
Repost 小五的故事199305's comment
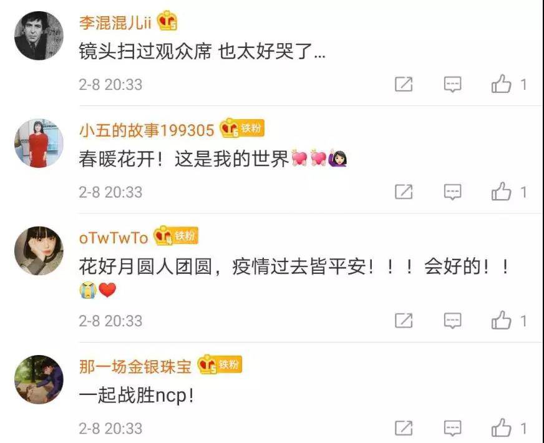404,192
